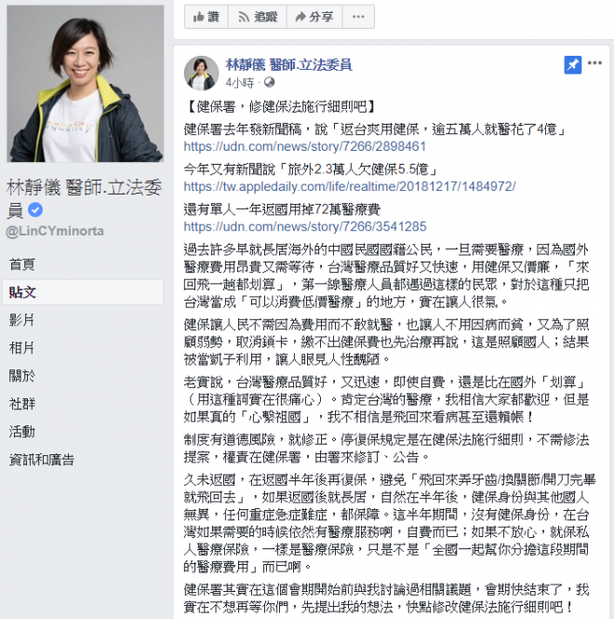This screenshot has height=619, width=614.
Task: Open the page more-options ellipsis button
Action: (x=358, y=17)
